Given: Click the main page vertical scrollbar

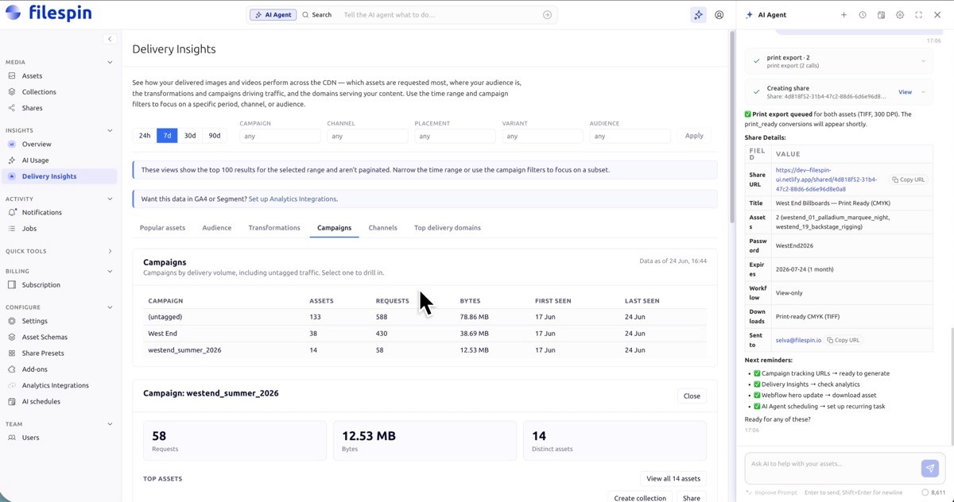Looking at the screenshot, I should pos(731,127).
